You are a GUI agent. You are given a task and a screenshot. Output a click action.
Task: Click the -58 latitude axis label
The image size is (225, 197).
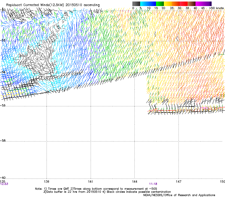(3, 141)
